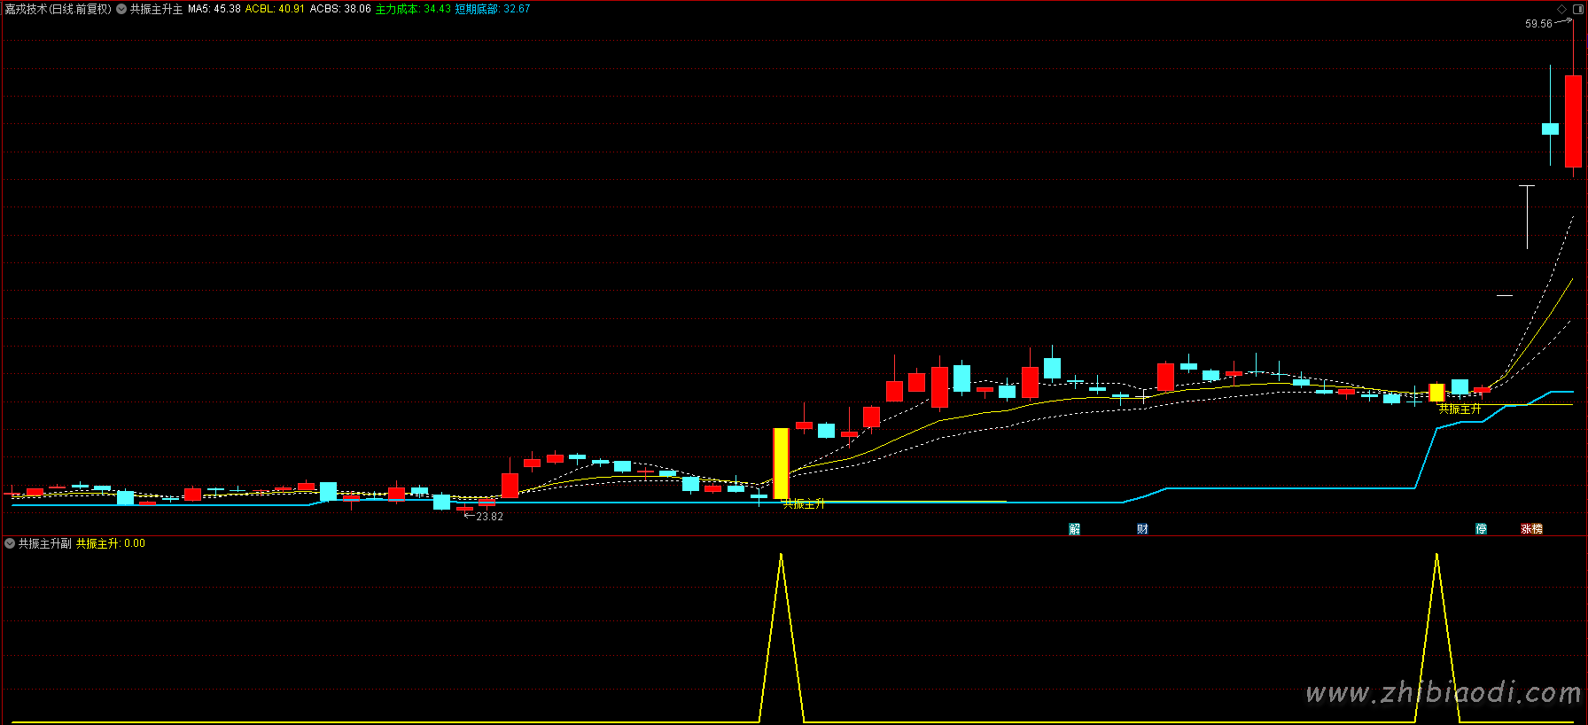This screenshot has height=725, width=1588.
Task: Expand the 共振主升副 sub-chart dropdown arrow
Action: point(10,543)
